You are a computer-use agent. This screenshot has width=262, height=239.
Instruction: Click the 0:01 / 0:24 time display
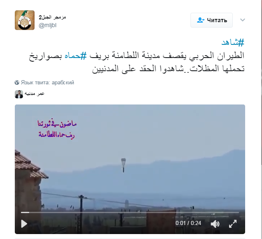(188, 223)
